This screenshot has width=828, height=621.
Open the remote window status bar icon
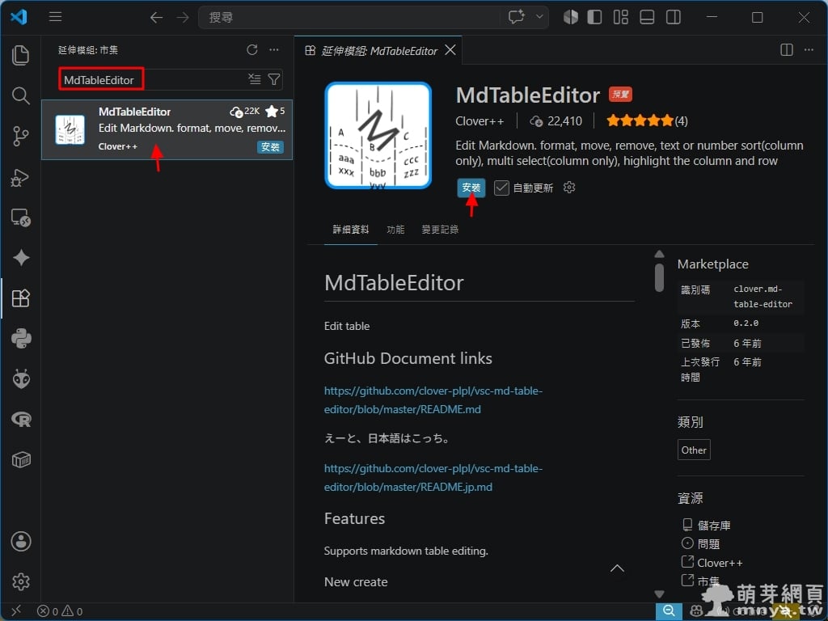[16, 611]
